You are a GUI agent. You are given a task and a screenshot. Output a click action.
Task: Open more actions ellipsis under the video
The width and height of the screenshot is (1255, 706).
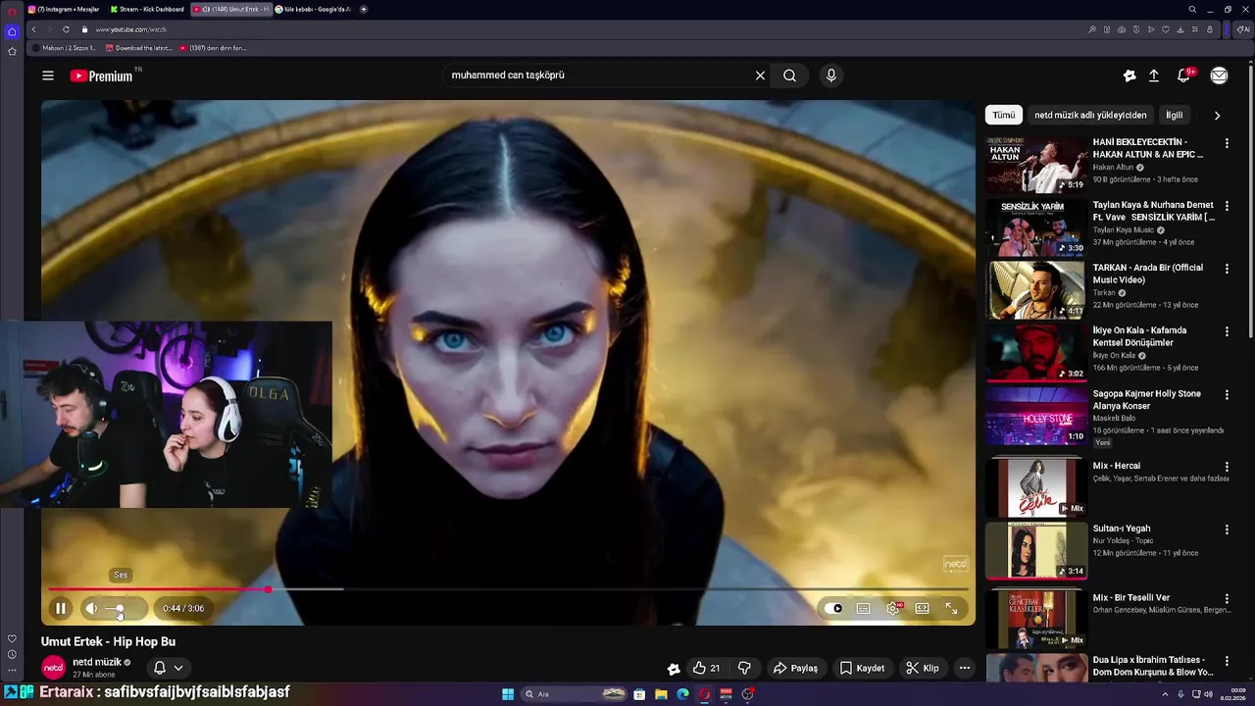click(x=965, y=668)
